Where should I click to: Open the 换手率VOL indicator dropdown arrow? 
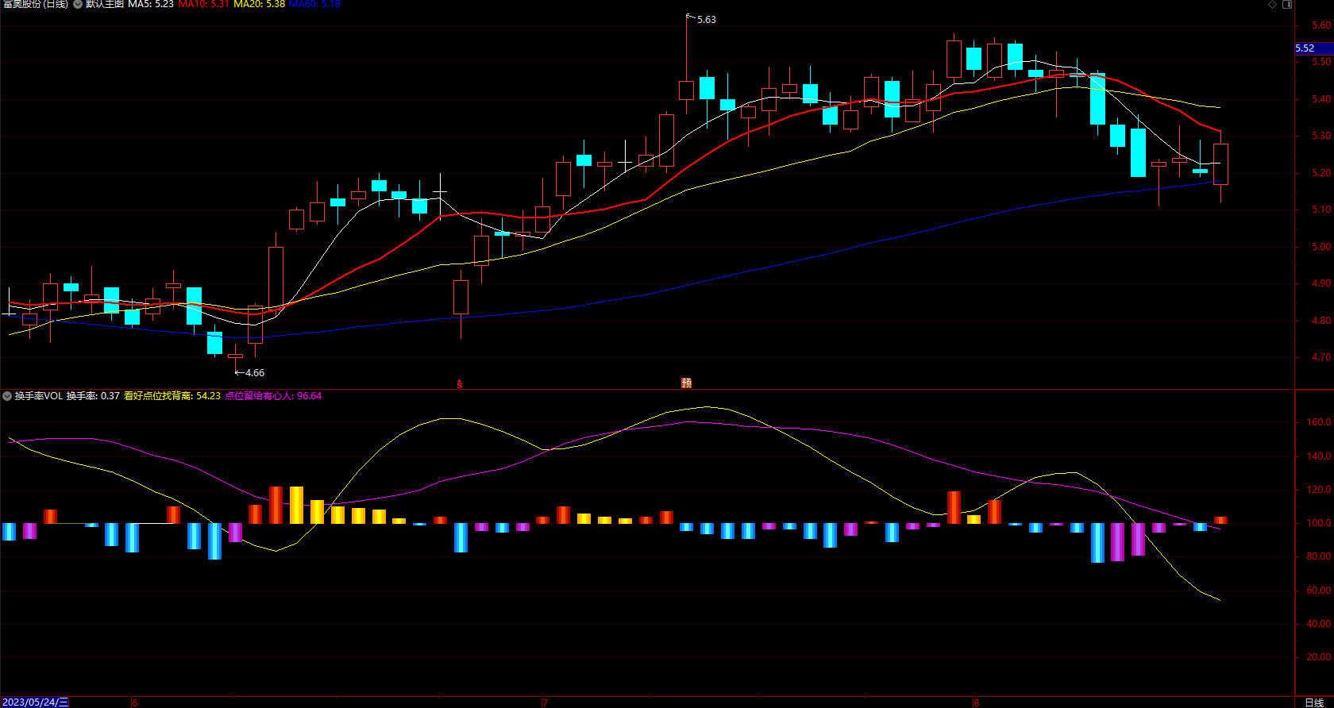click(7, 396)
